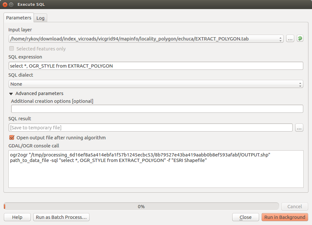Select the Parameters tab
312x225 pixels.
(19, 18)
